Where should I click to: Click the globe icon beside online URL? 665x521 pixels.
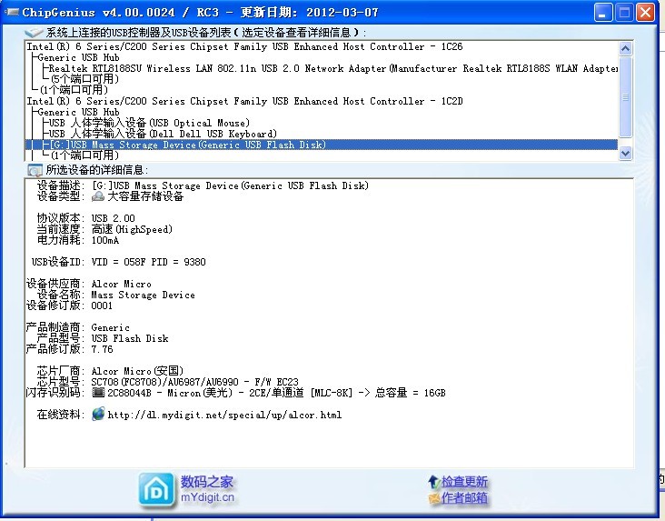click(98, 414)
